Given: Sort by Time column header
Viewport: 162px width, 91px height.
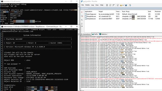Looking at the screenshot, I should tap(118, 12).
